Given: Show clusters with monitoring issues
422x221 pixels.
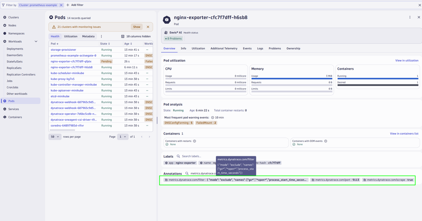Looking at the screenshot, I should [137, 27].
